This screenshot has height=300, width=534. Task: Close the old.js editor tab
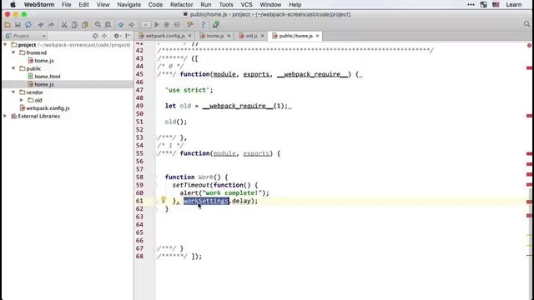coord(262,36)
